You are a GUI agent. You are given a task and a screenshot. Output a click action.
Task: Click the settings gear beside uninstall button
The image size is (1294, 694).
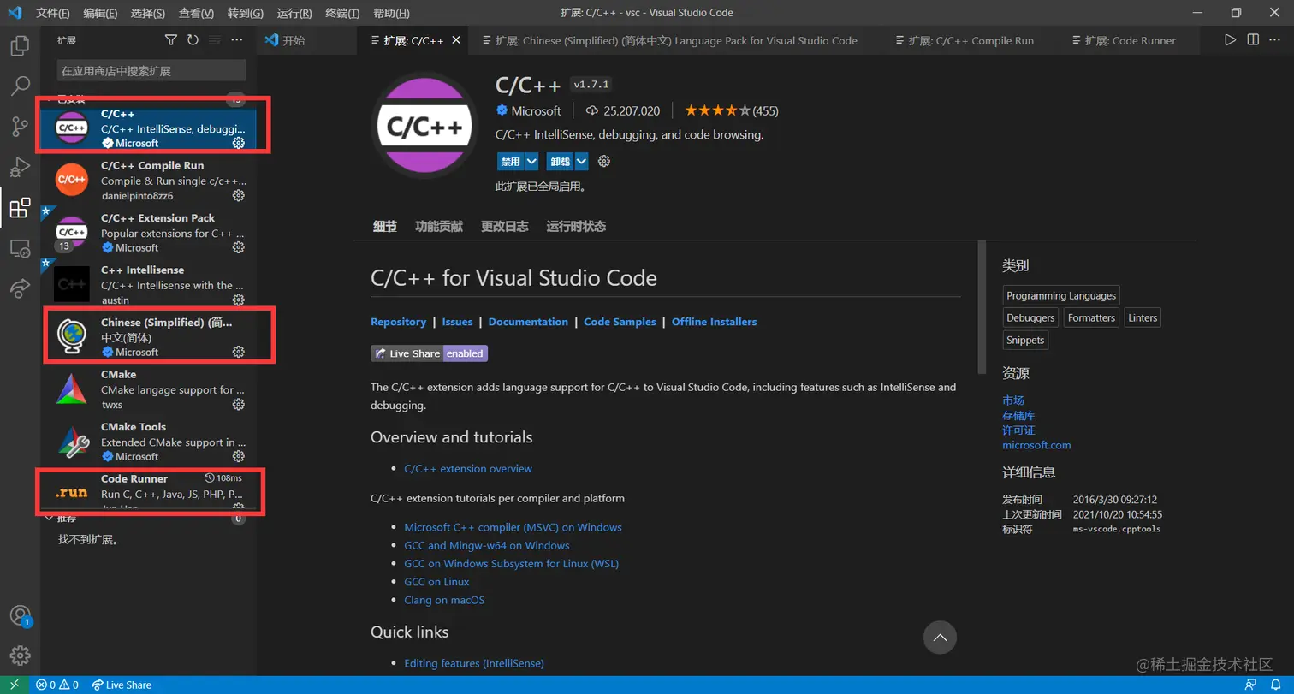604,161
